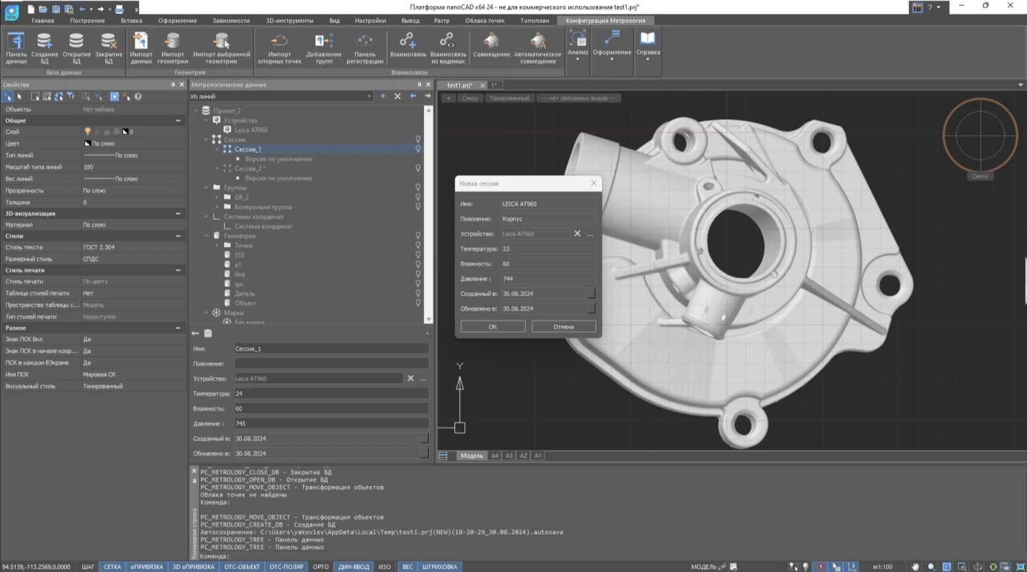Expand the GR_2 group node

(217, 197)
